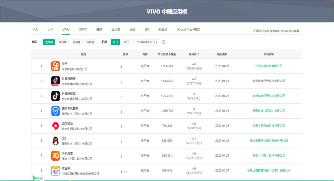Click the red rank-up arrow for 作业帮
The image size is (334, 181).
[x=124, y=172]
